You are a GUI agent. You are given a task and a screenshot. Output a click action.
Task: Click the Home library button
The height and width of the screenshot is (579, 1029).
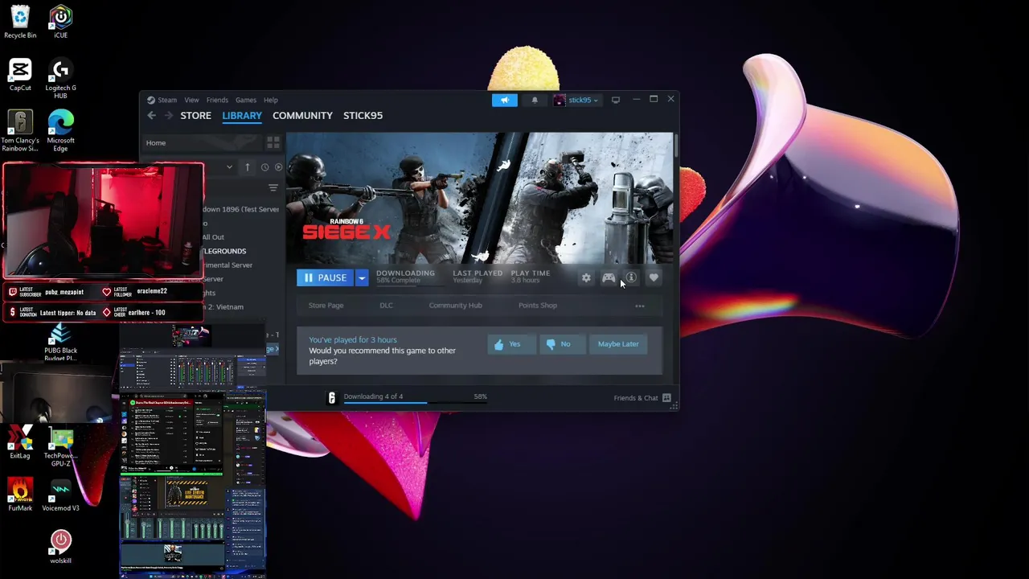(x=201, y=142)
